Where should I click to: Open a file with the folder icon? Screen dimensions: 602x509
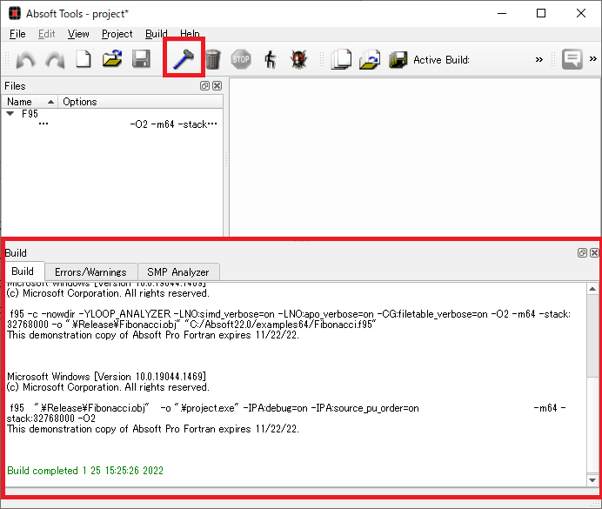tap(112, 59)
